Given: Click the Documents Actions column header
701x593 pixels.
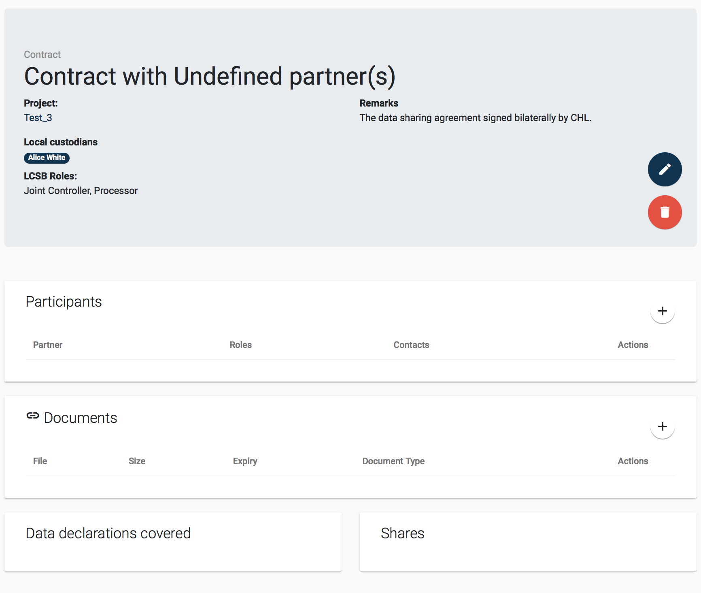Looking at the screenshot, I should (x=633, y=461).
